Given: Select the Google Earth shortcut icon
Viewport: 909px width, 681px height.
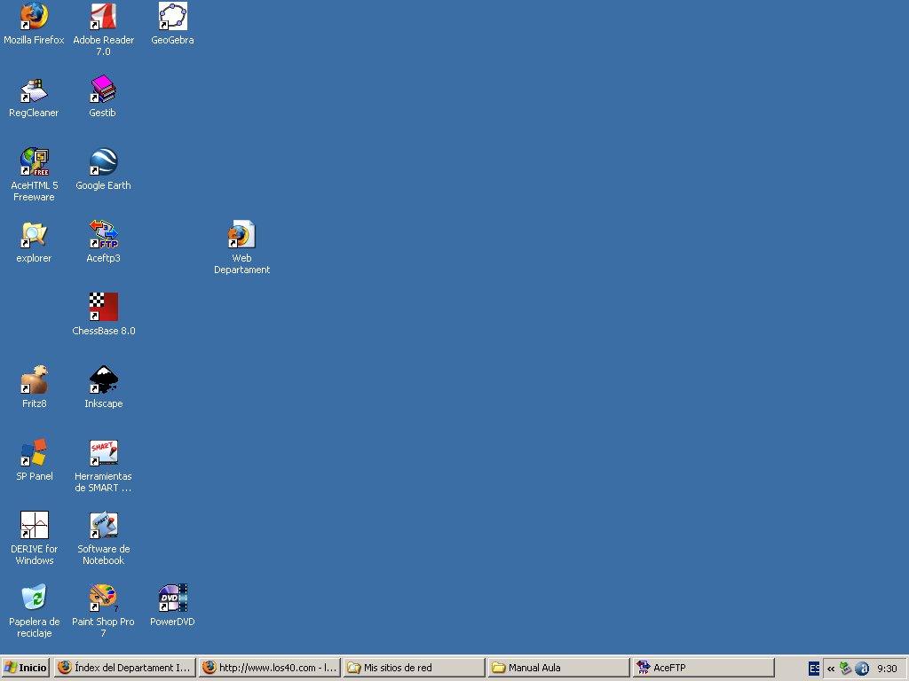Looking at the screenshot, I should 103,162.
